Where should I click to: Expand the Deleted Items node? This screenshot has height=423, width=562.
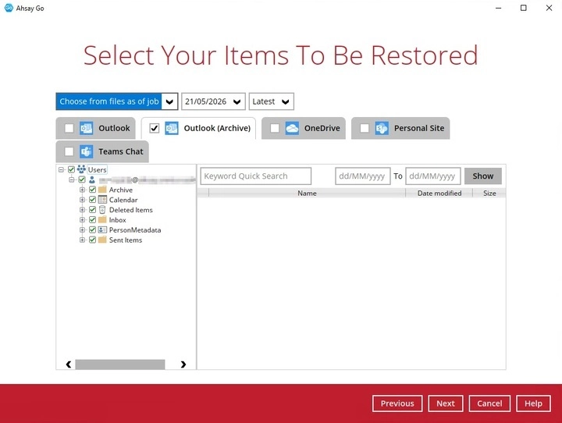click(x=82, y=210)
